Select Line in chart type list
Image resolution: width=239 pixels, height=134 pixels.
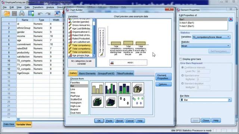(79, 89)
